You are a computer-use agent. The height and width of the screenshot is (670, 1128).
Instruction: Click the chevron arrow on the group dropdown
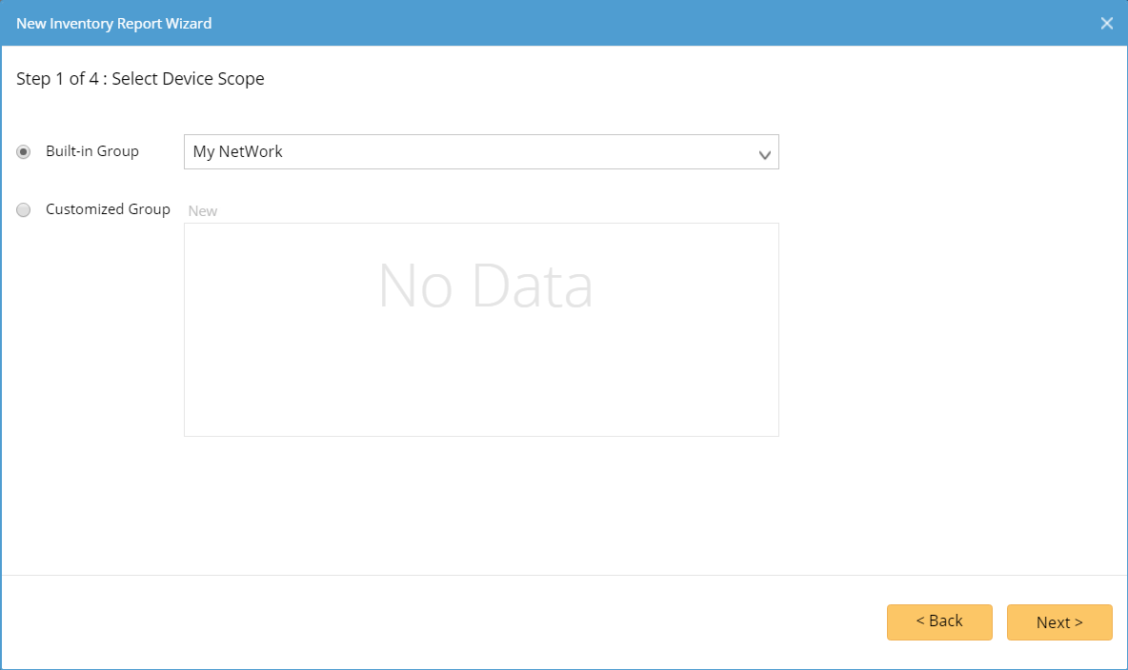tap(764, 154)
